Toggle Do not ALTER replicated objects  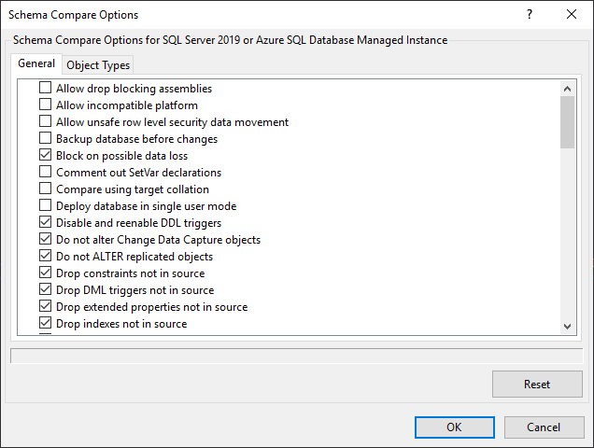click(46, 257)
